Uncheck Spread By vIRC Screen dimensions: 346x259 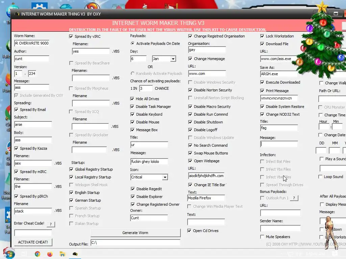click(x=71, y=36)
